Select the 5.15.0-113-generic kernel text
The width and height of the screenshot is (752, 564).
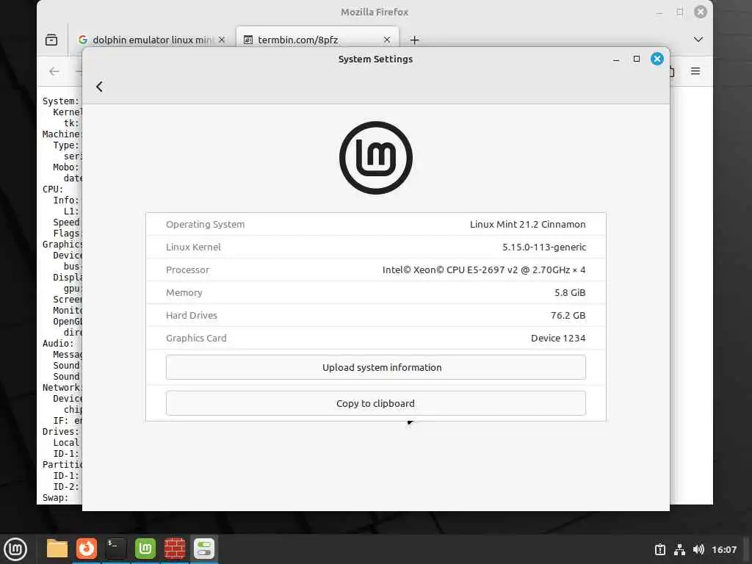544,247
